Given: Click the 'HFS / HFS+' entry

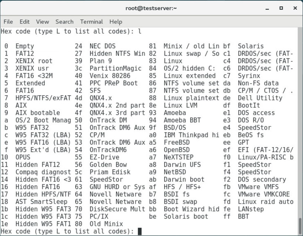Looking at the screenshot, I should (x=182, y=187).
